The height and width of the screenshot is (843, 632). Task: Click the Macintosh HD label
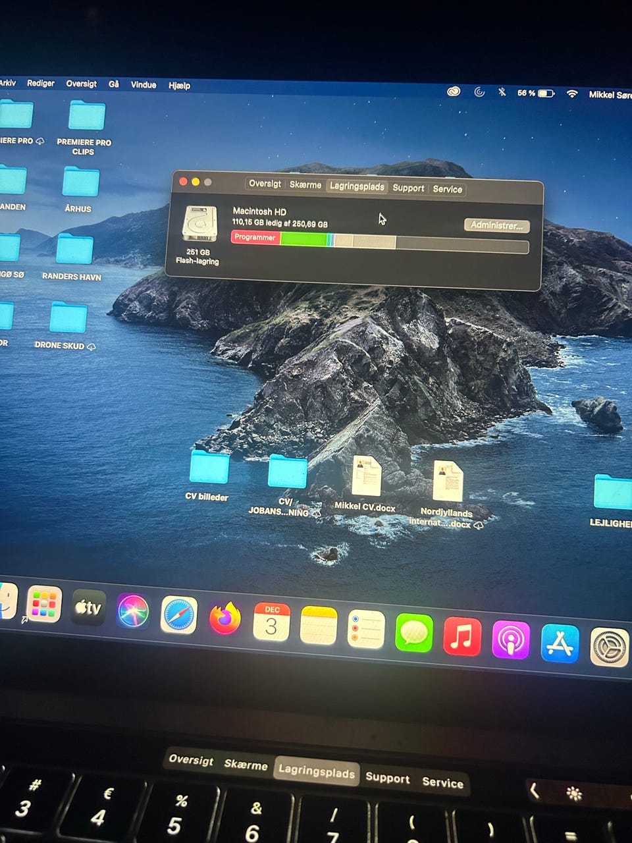259,211
